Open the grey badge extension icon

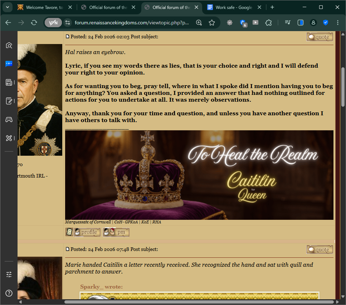click(x=230, y=23)
